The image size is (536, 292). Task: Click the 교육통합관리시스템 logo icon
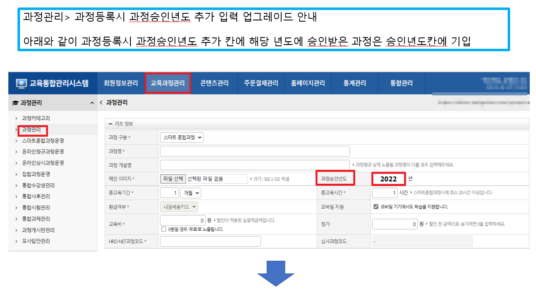(x=21, y=83)
